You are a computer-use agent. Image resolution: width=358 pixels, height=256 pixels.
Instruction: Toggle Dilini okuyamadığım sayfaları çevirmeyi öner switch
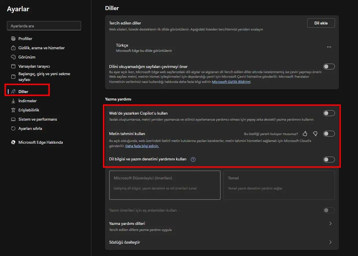(329, 67)
